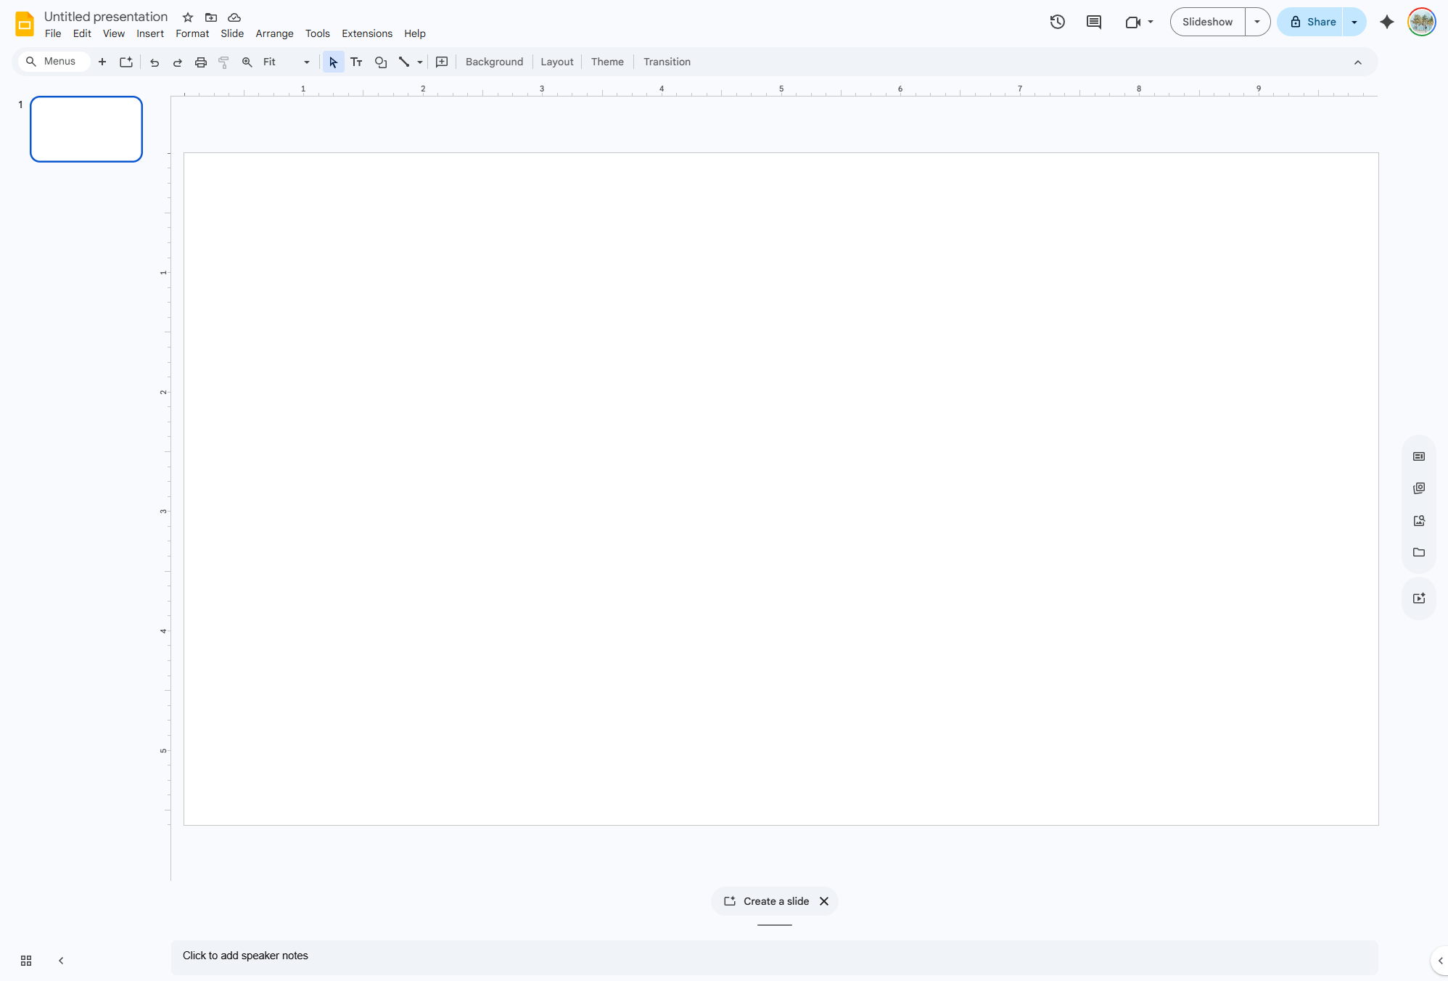Screen dimensions: 1448x981
Task: Click the Background button
Action: click(x=494, y=62)
